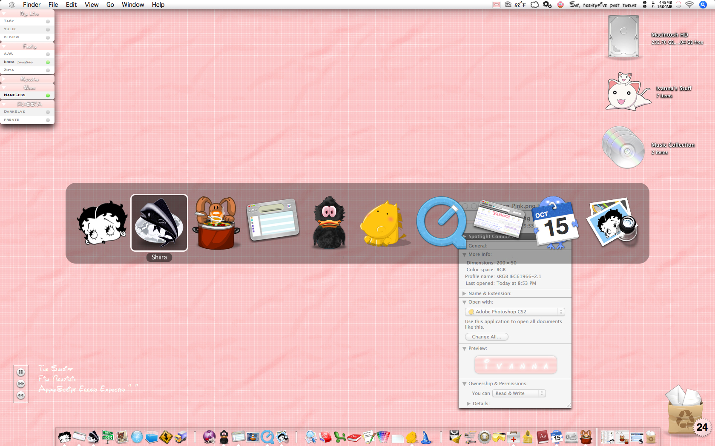
Task: Click the Wi-Fi status icon in menu bar
Action: coord(689,5)
